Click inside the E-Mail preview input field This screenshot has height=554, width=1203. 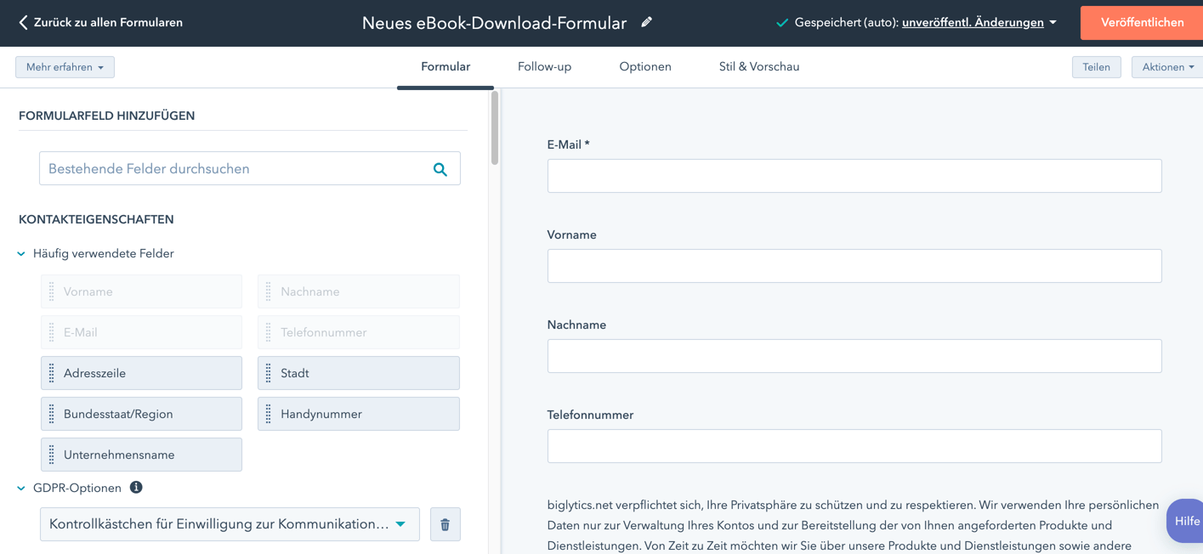point(854,176)
